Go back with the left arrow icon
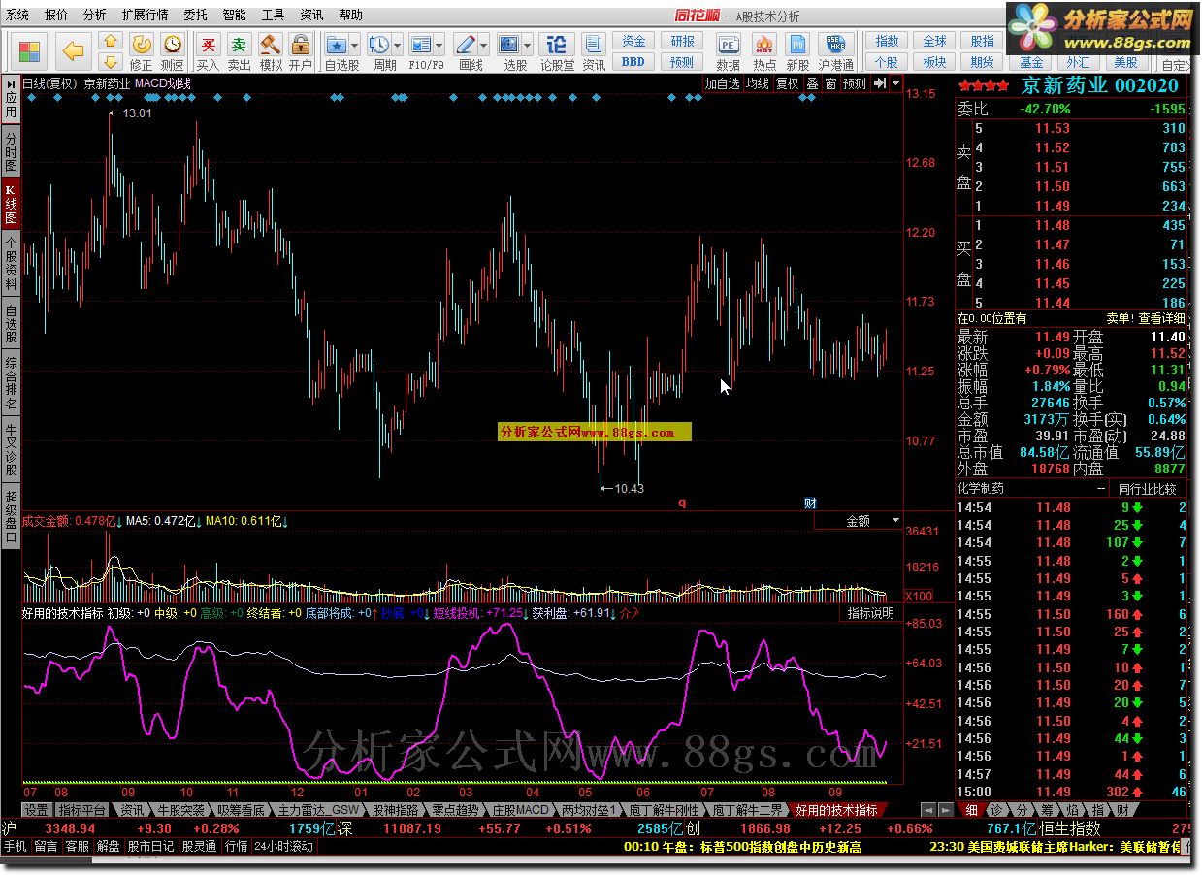Viewport: 1202px width, 875px height. 74,50
